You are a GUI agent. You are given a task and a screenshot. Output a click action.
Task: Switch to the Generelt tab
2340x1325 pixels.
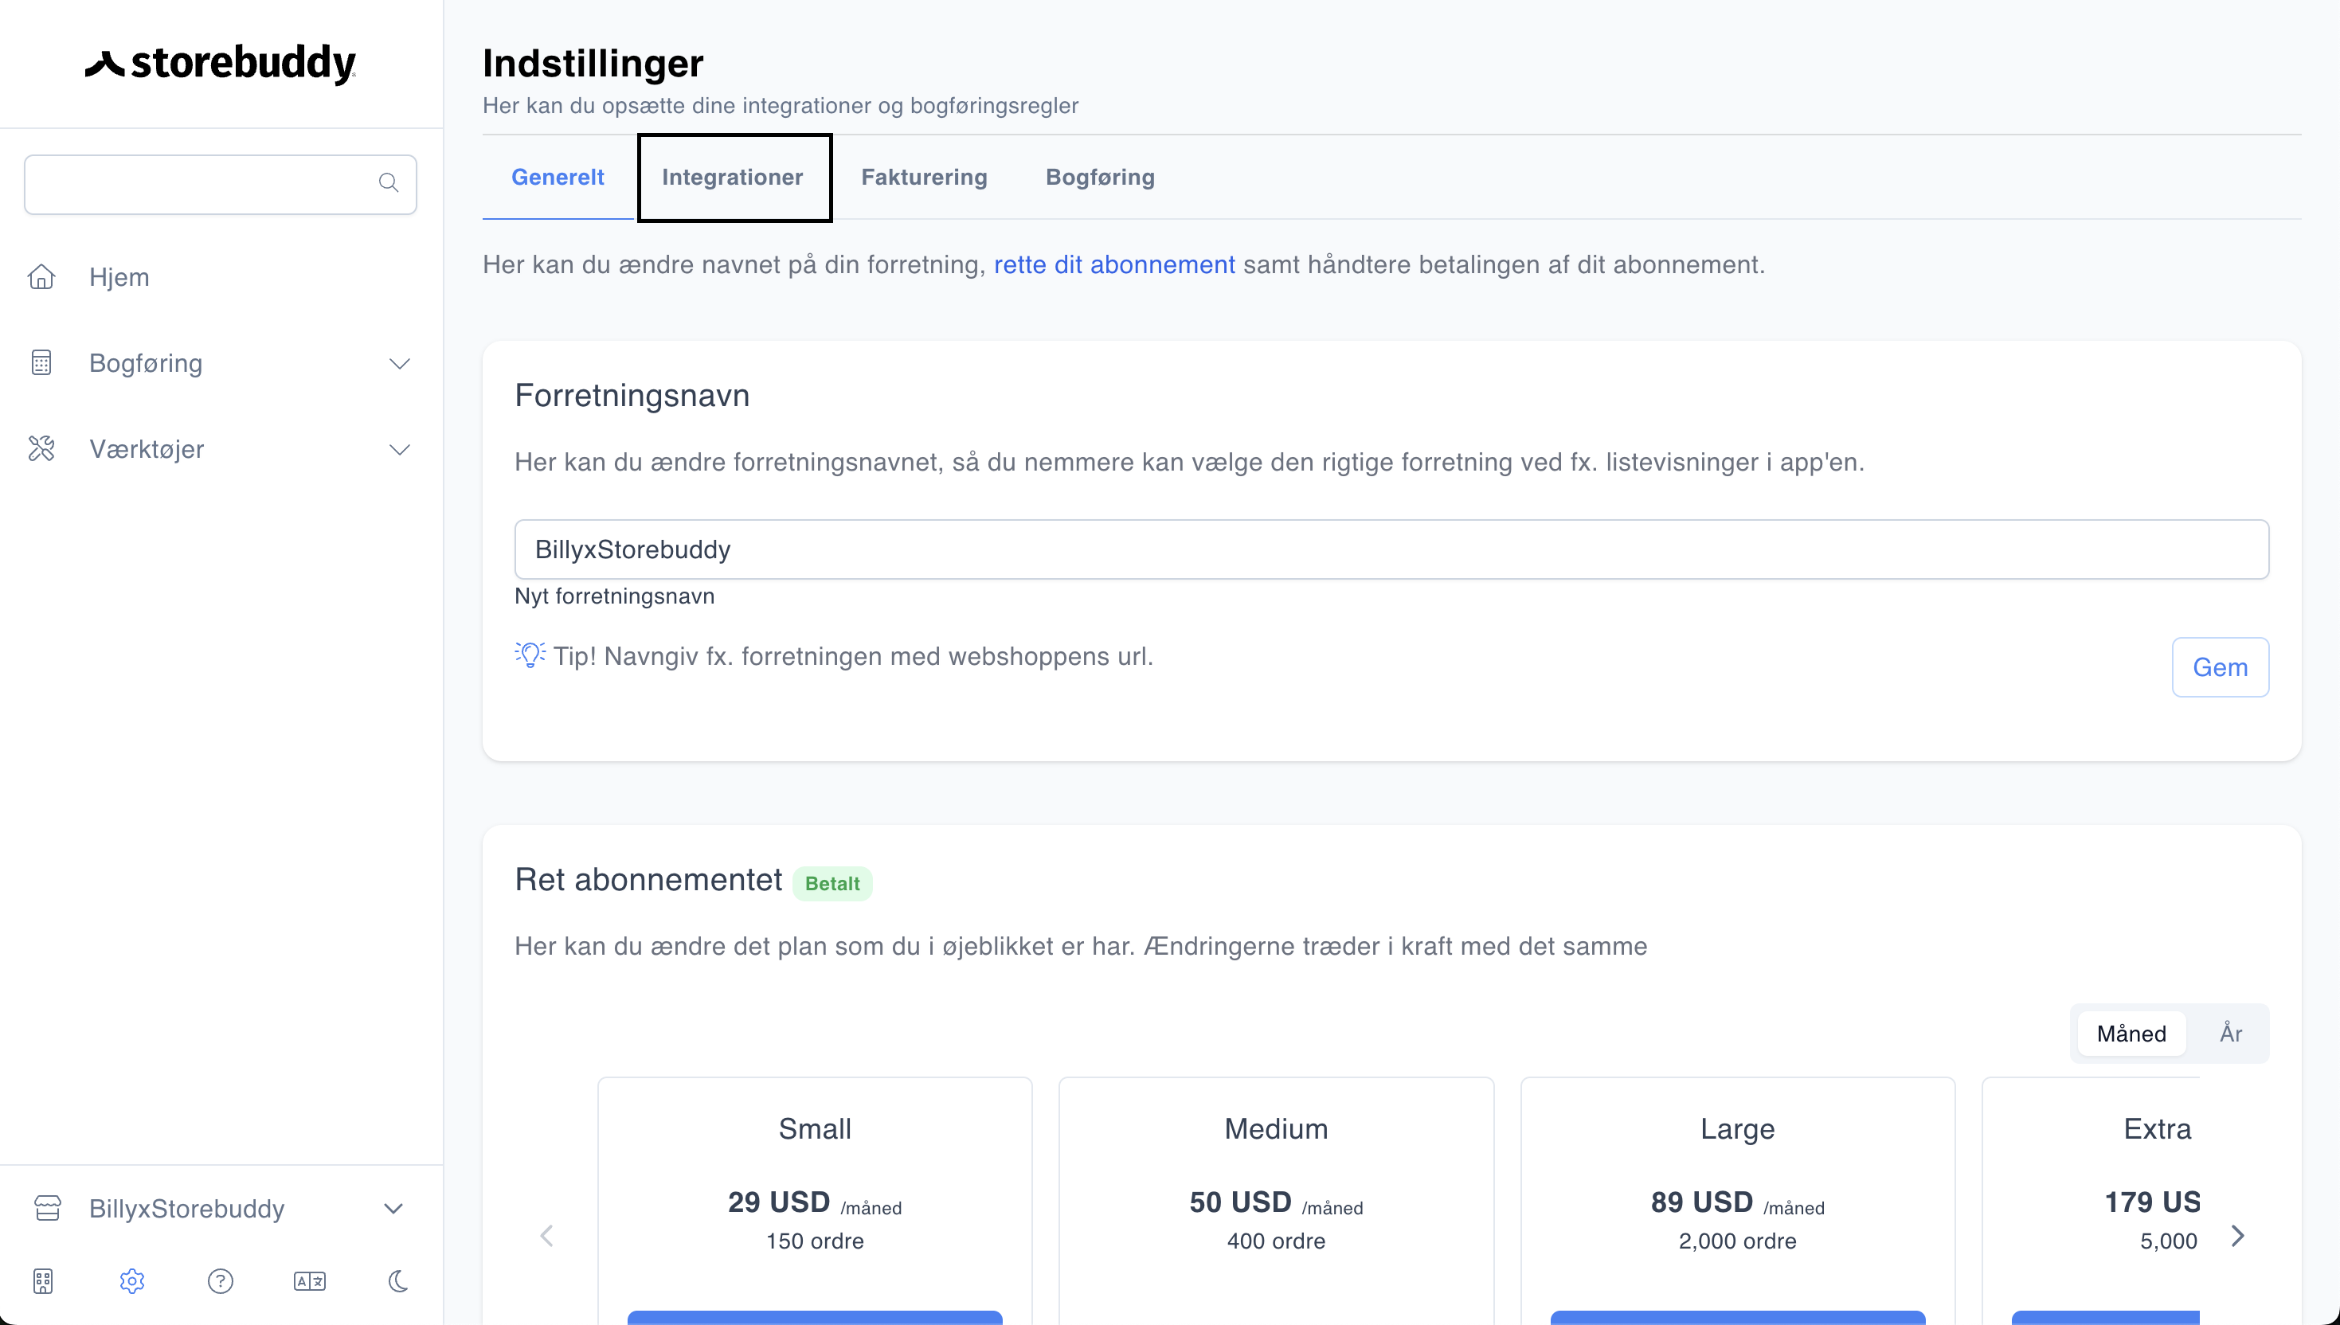pos(558,178)
